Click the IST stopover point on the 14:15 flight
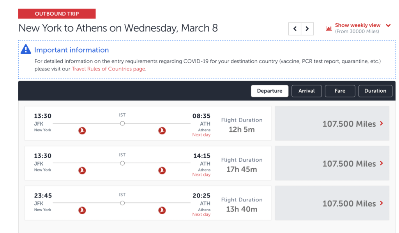Image resolution: width=399 pixels, height=233 pixels. (x=122, y=163)
